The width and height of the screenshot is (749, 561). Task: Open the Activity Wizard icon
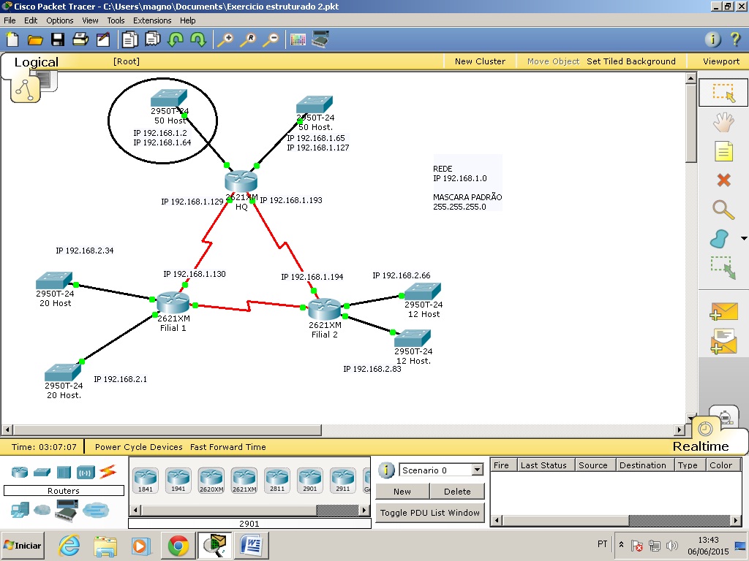[x=103, y=39]
